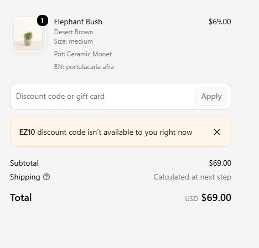Viewport: 259px width, 248px height.
Task: Open the Shipping help question mark icon
Action: pyautogui.click(x=46, y=177)
